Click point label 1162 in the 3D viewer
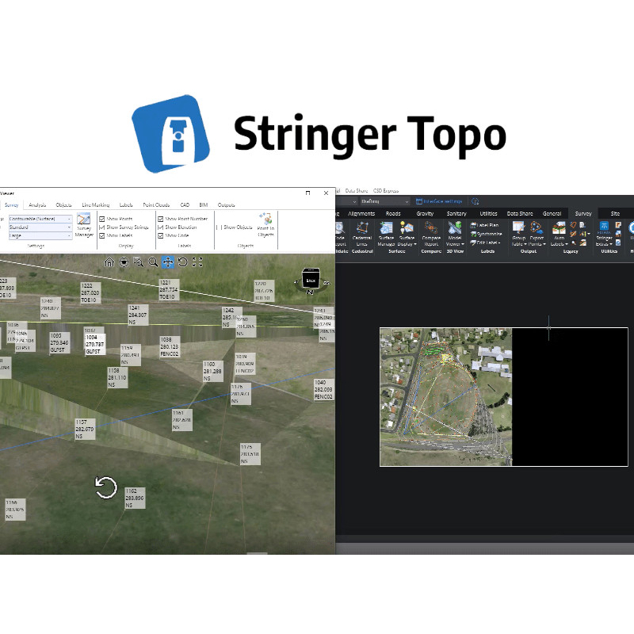Image resolution: width=634 pixels, height=634 pixels. [135, 498]
